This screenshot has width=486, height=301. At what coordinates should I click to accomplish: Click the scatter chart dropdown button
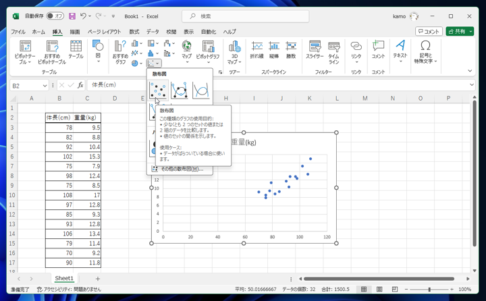click(x=154, y=63)
